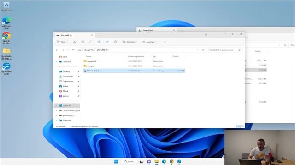
Task: Select the ChromeSetup file row
Action: point(134,71)
